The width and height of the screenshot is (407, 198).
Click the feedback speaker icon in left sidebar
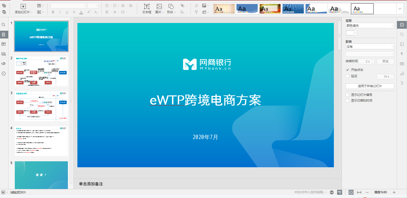(x=4, y=64)
